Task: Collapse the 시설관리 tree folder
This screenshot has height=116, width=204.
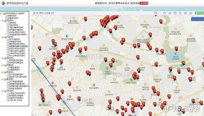Action: click(1, 37)
